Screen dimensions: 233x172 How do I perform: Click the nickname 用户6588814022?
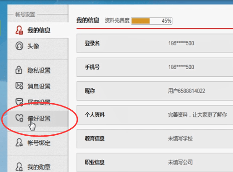186,91
